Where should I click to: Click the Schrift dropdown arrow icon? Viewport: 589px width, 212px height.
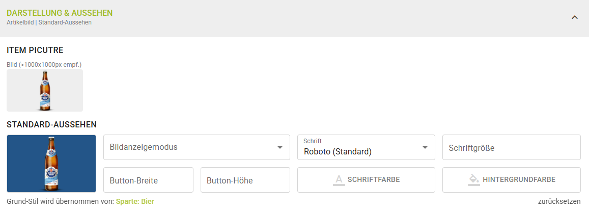[x=425, y=148]
